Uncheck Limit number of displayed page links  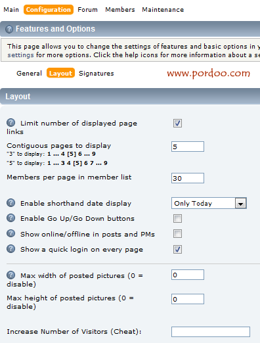pos(177,123)
